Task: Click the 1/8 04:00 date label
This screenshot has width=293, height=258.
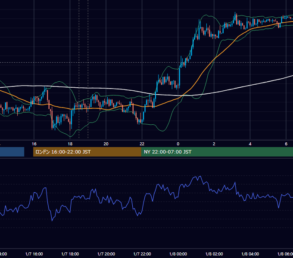Action: [x=250, y=254]
